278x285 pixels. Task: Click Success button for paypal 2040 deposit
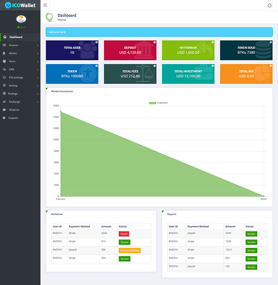click(251, 234)
